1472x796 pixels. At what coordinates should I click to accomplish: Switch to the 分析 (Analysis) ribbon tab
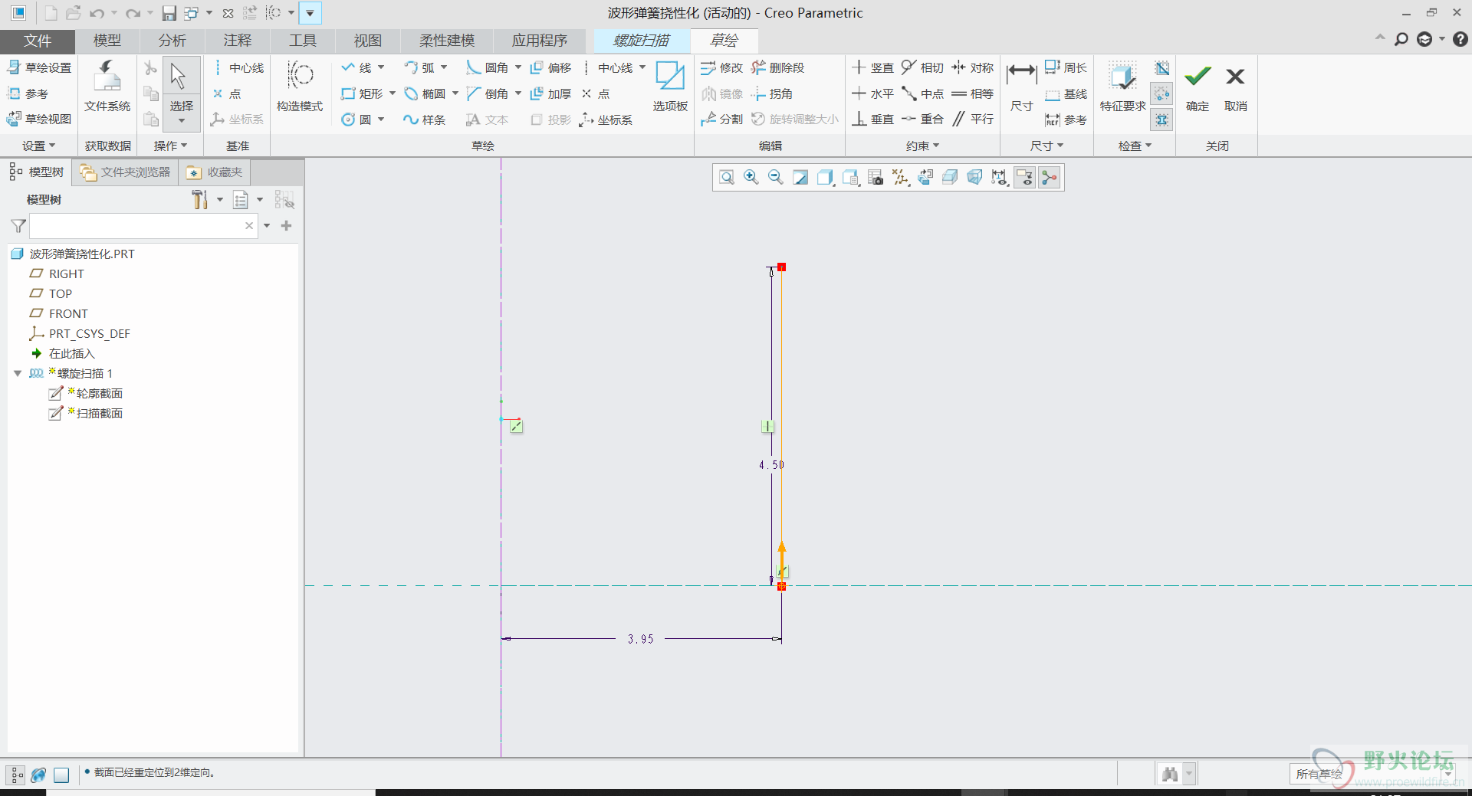coord(172,41)
